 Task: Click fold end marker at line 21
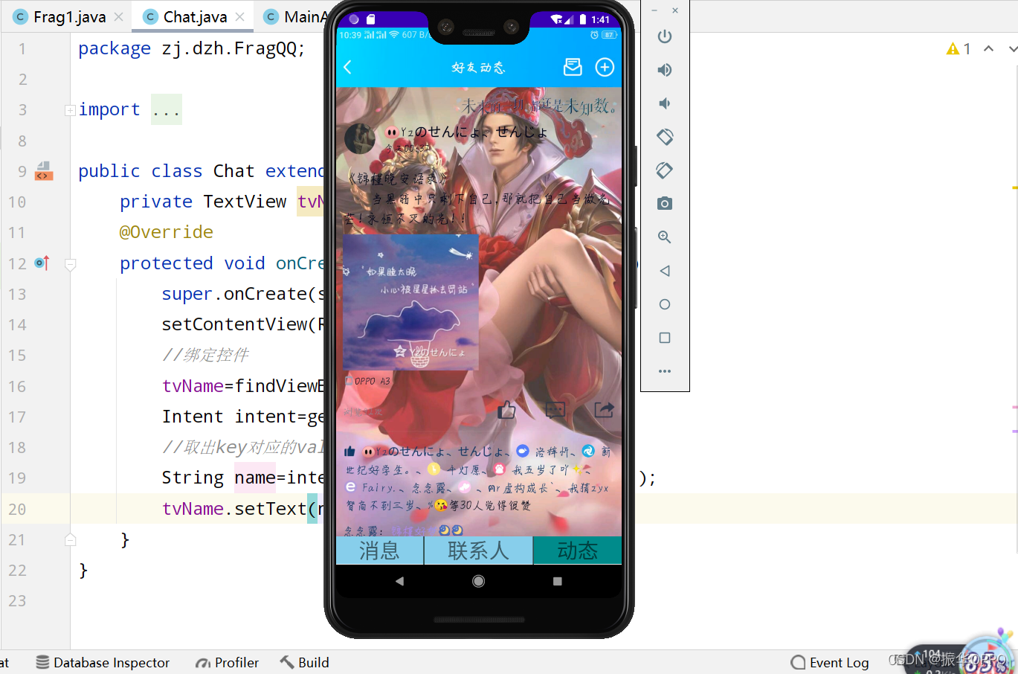(71, 539)
